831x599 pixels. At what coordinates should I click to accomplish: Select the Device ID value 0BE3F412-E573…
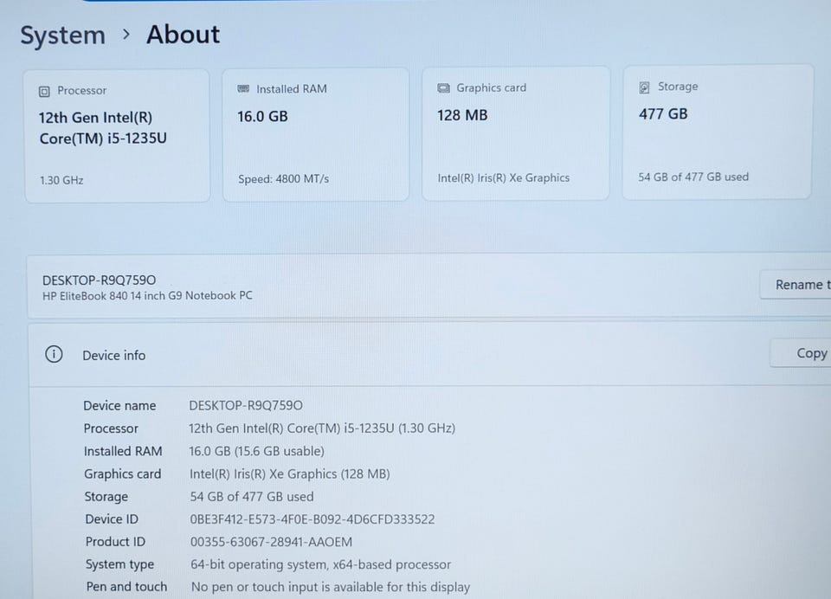coord(312,519)
